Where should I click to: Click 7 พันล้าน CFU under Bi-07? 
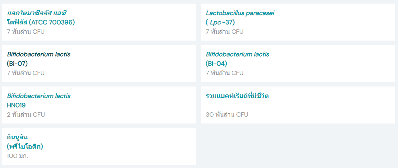click(x=26, y=73)
